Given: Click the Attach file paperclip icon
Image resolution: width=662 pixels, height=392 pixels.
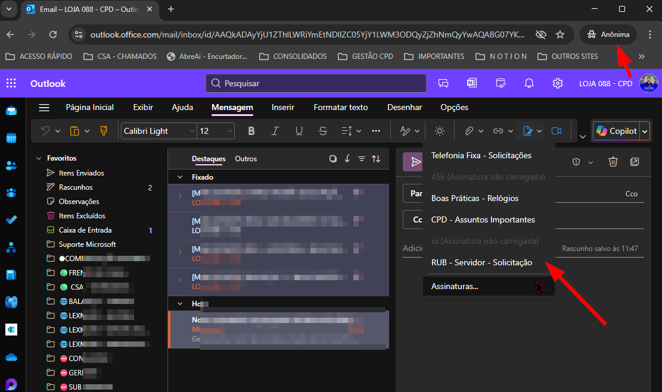Looking at the screenshot, I should pos(469,131).
